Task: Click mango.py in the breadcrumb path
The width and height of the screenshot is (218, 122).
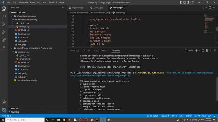Action: click(x=120, y=13)
